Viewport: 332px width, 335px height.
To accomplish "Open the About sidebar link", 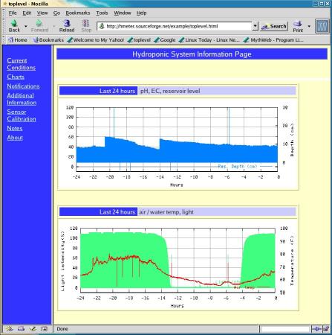I will [15, 138].
